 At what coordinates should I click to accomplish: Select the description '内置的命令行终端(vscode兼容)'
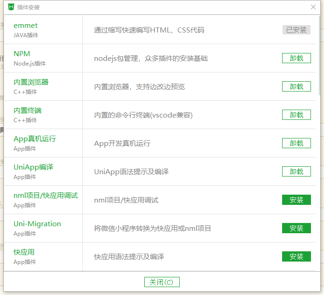(x=143, y=115)
